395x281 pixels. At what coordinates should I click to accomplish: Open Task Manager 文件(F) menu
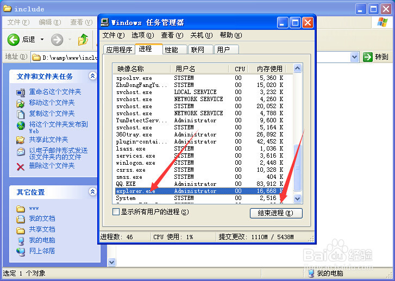pos(114,35)
